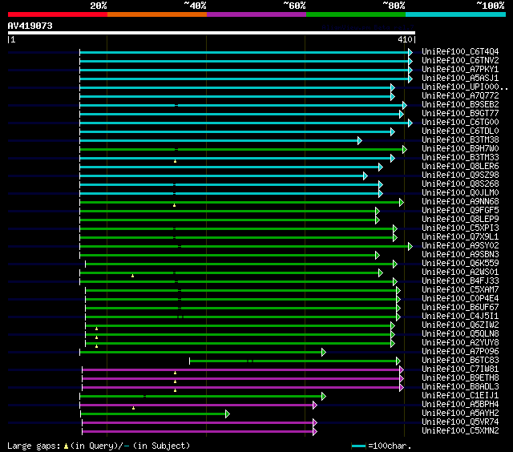The image size is (513, 452).
Task: Choose the UniRef100_B9GT77 label
Action: point(460,114)
